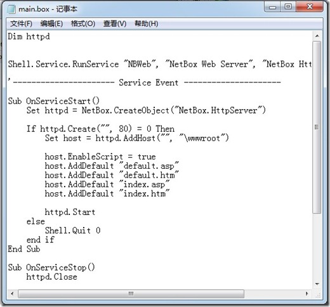Click the horizontal scrollbar thumb

(131, 294)
